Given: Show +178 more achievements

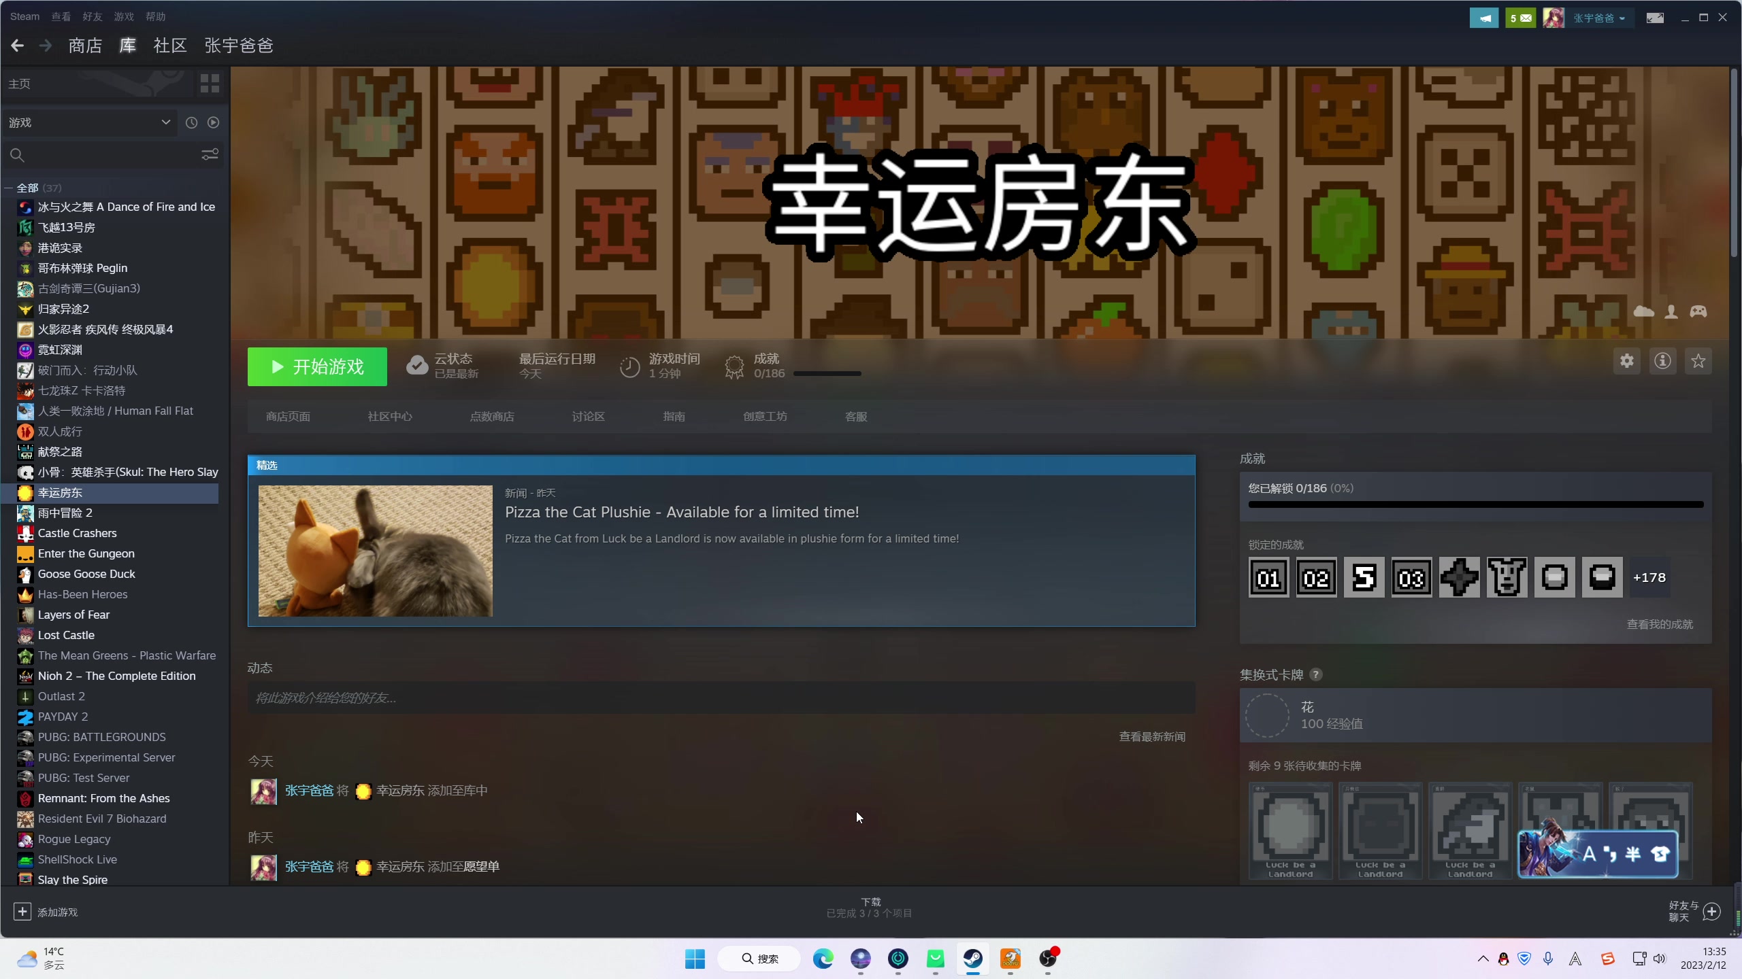Looking at the screenshot, I should point(1649,578).
